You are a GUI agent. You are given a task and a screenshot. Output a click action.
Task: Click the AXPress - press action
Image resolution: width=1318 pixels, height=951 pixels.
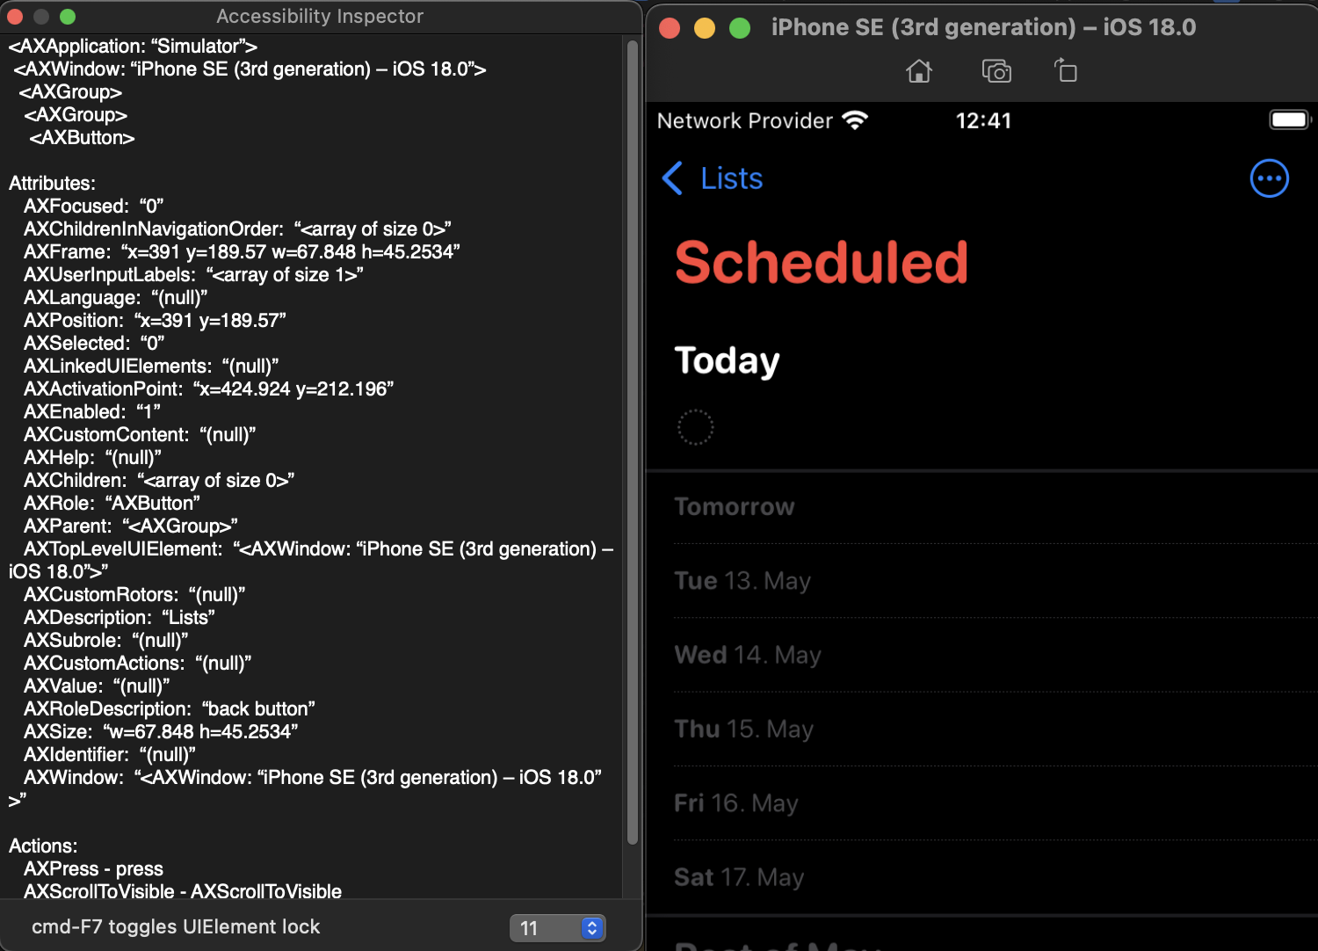(93, 868)
